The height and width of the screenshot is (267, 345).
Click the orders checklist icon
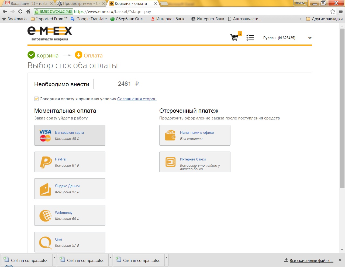[x=250, y=38]
